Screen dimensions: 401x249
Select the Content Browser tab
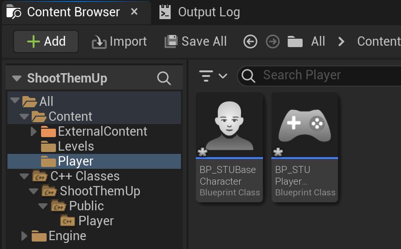[73, 12]
